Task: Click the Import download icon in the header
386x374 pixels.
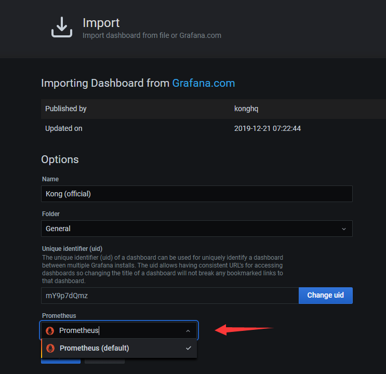Action: [62, 27]
